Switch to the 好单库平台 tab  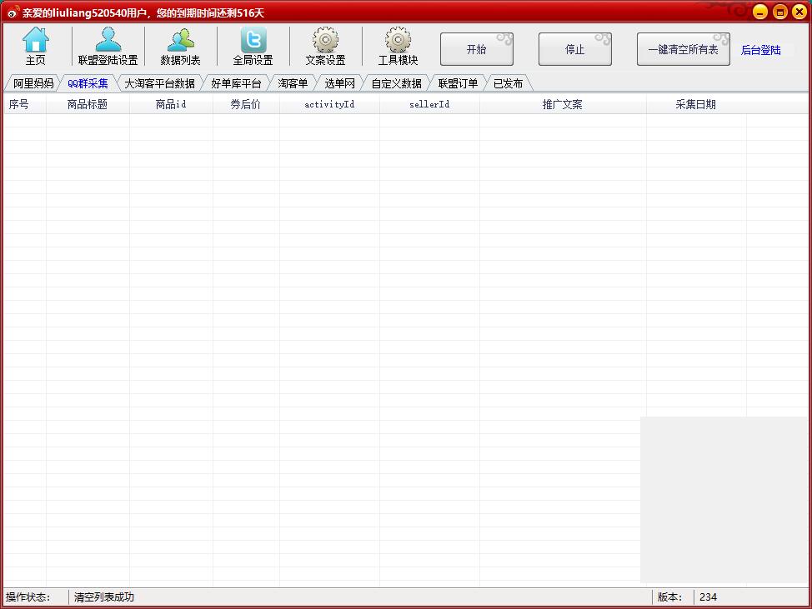pyautogui.click(x=236, y=83)
